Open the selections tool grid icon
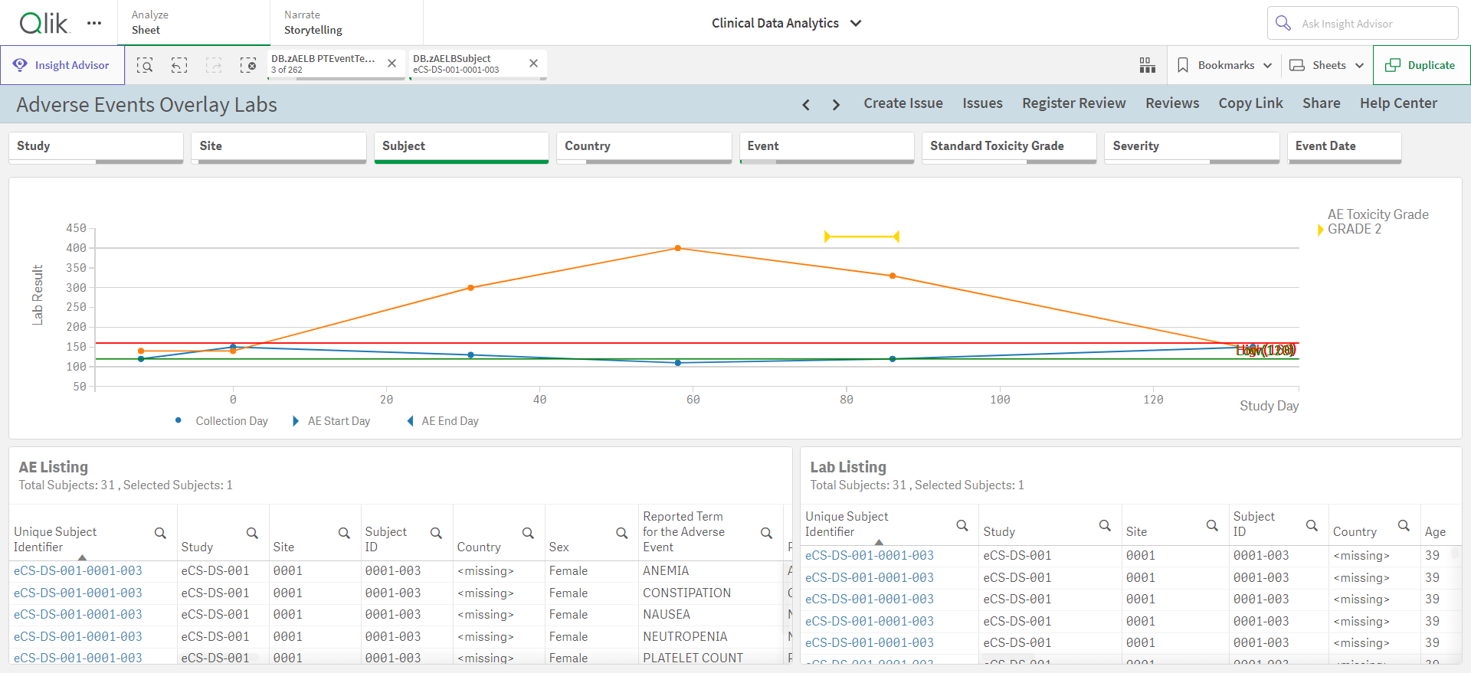This screenshot has height=673, width=1471. tap(1147, 65)
